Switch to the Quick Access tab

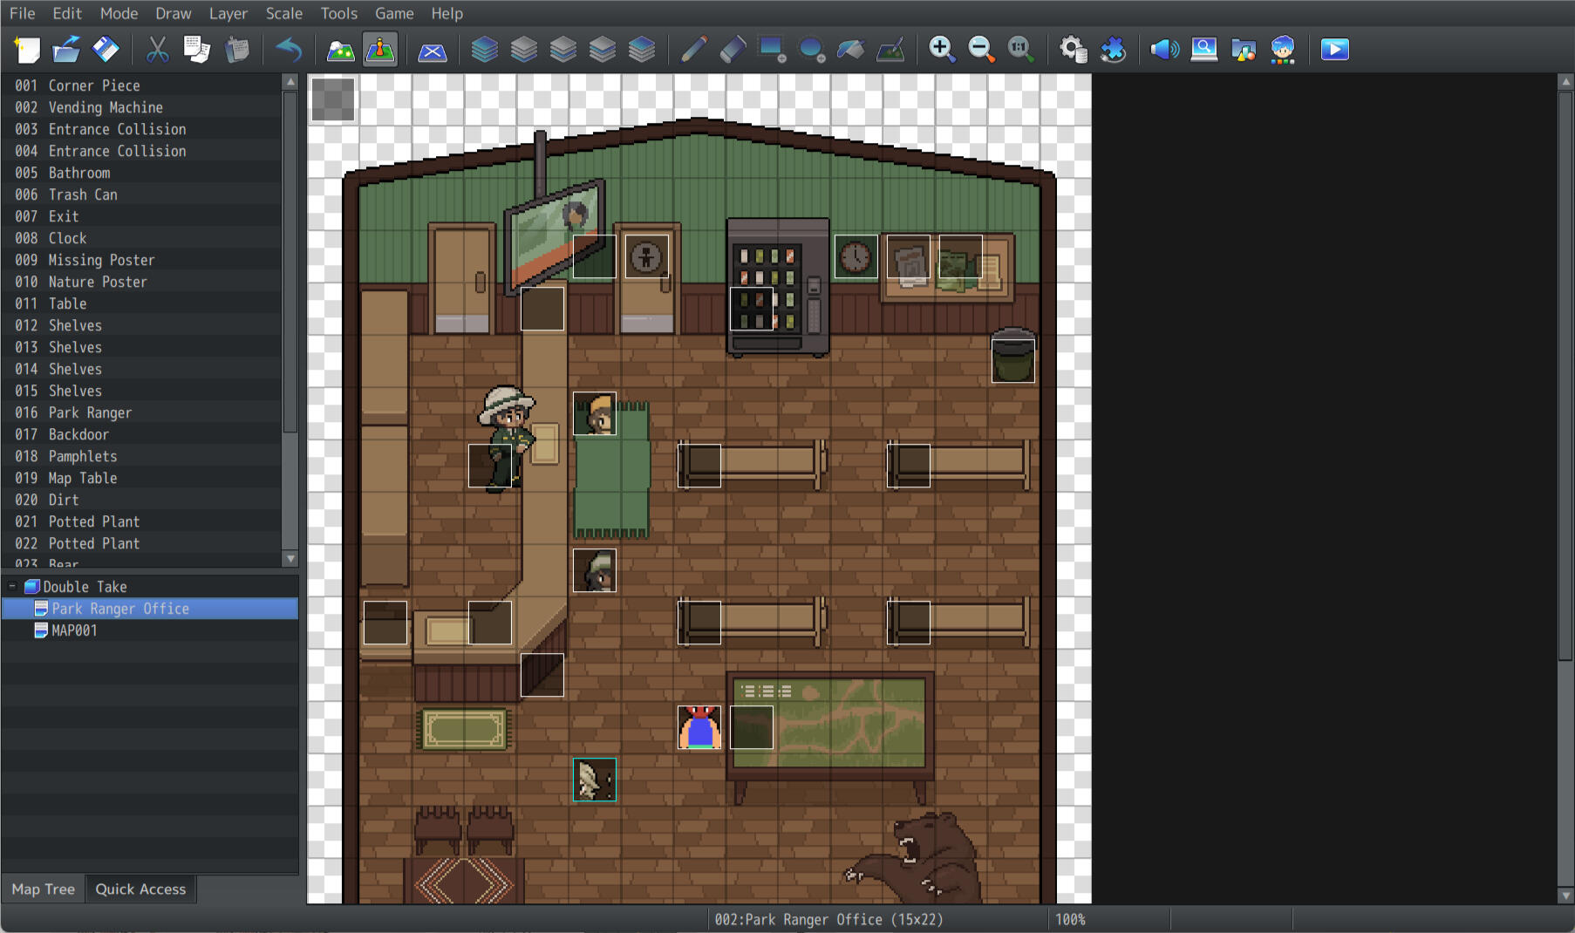140,889
